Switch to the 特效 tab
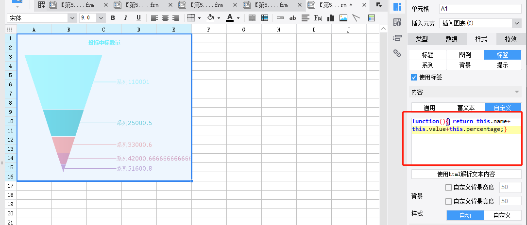 pos(510,39)
